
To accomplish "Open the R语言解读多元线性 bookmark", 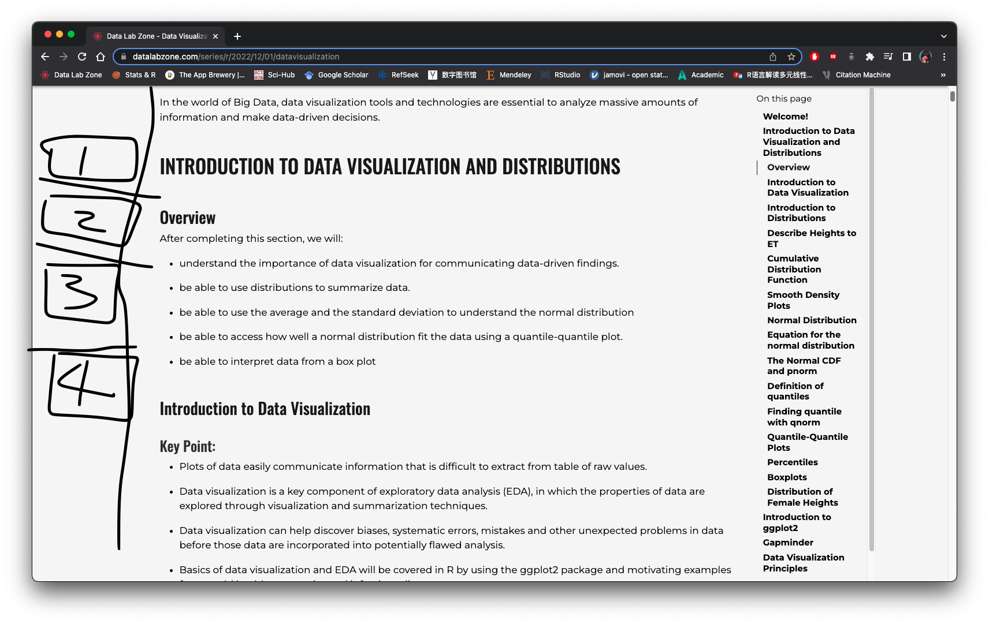I will tap(773, 75).
